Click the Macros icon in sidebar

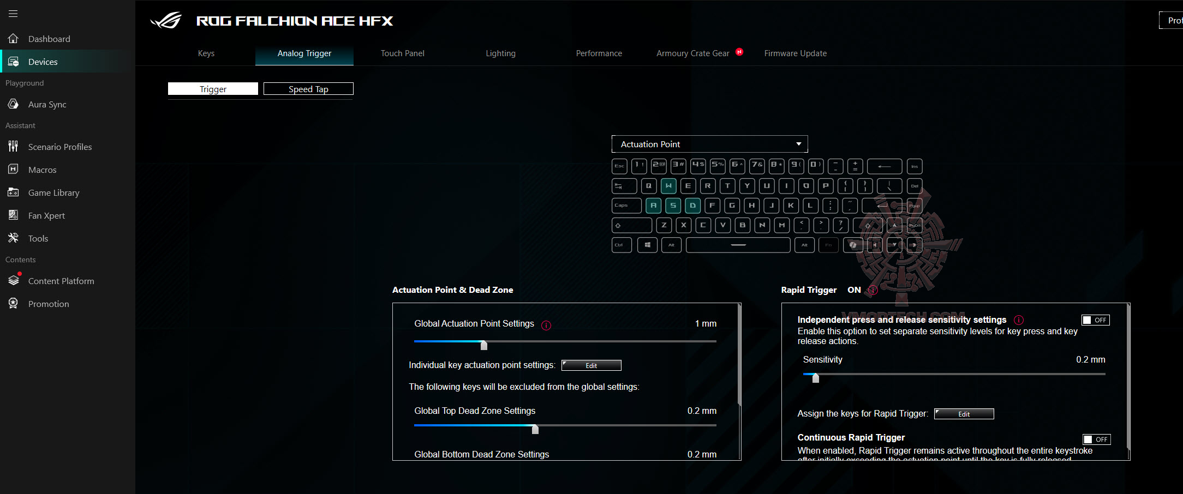point(13,170)
